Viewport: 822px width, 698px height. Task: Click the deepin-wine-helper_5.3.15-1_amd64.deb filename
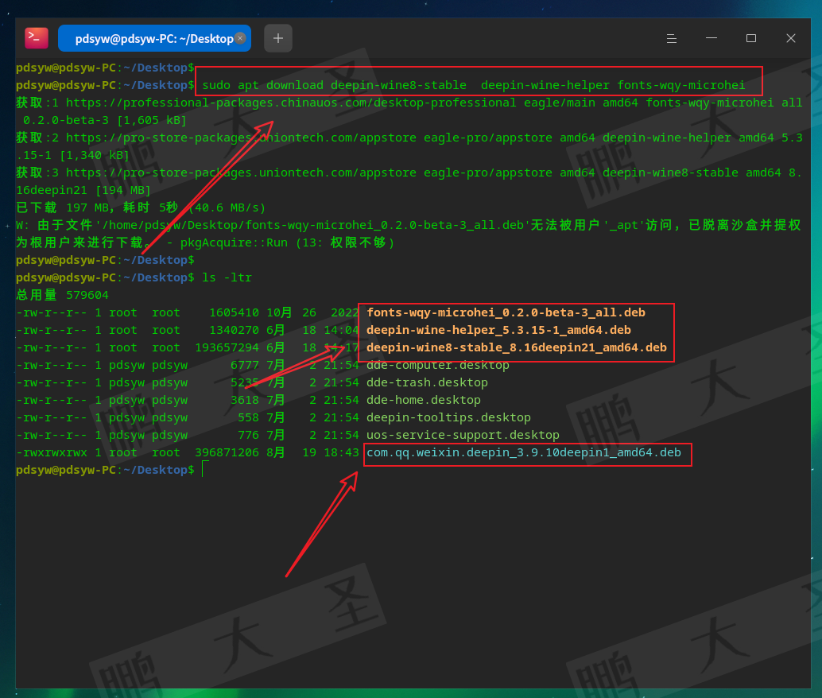[x=498, y=330]
